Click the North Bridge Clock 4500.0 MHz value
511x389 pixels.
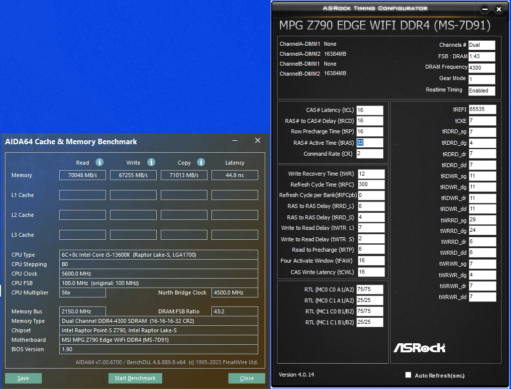tap(235, 292)
